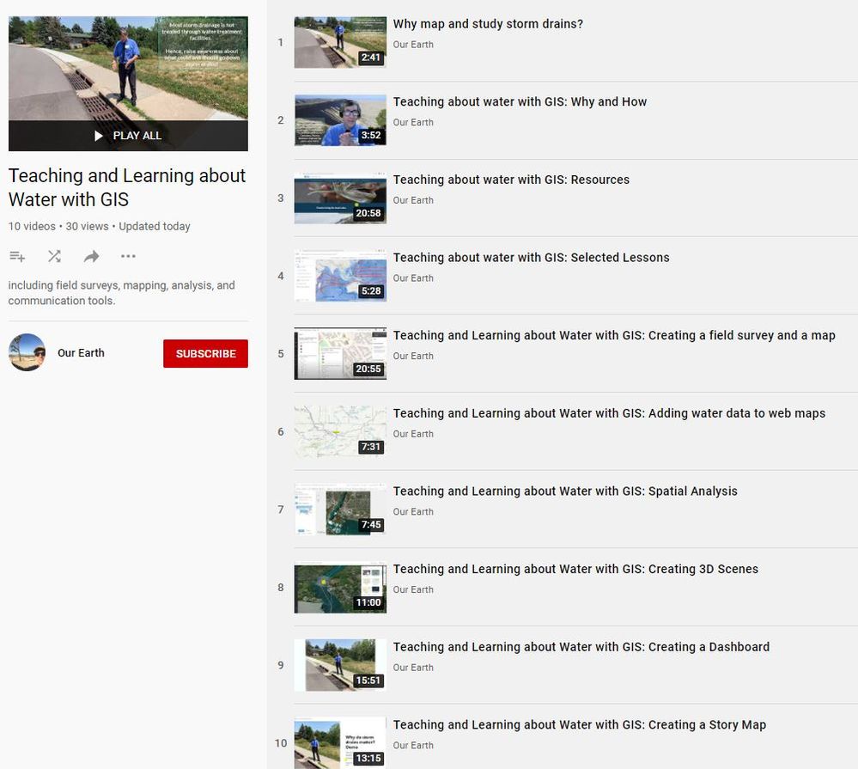Share the playlist using the arrow icon
The width and height of the screenshot is (858, 769).
pos(91,256)
